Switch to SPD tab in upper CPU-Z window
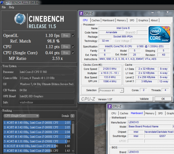174x154 pixels. coord(132,20)
